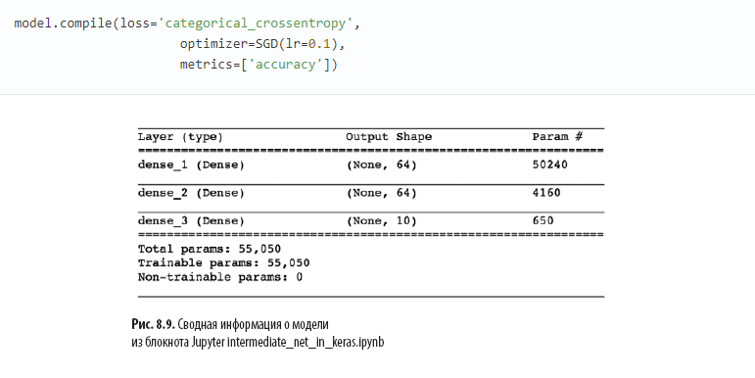Viewport: 755px width, 378px height.
Task: Select the dense_3 (Dense) row label
Action: (x=191, y=221)
